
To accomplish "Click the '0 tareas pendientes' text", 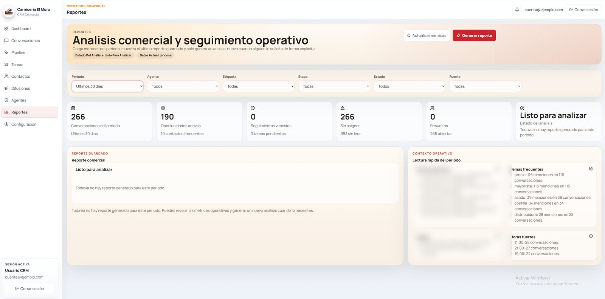I will [x=268, y=134].
